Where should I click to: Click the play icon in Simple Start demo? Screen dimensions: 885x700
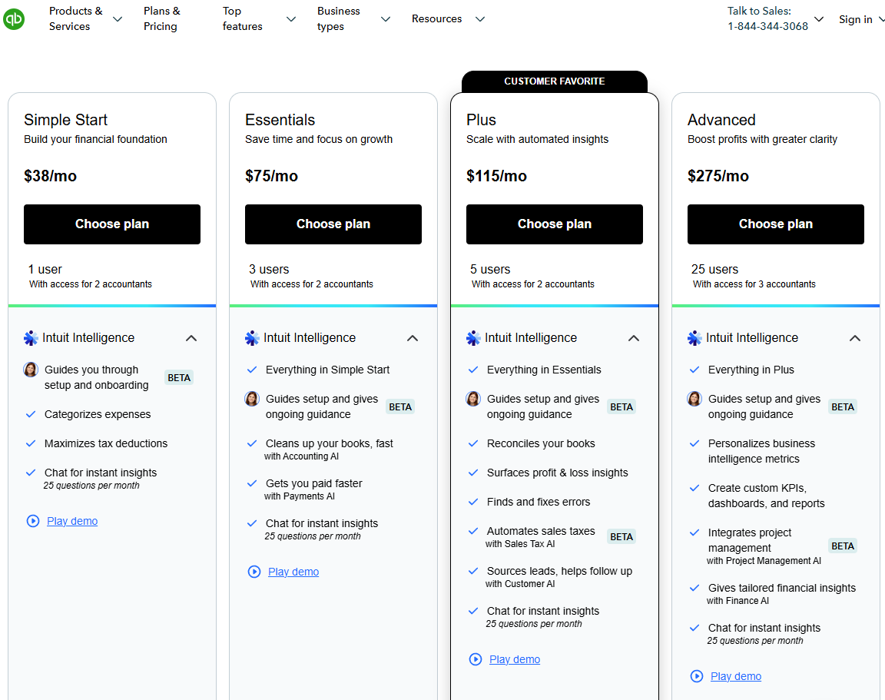click(x=33, y=521)
